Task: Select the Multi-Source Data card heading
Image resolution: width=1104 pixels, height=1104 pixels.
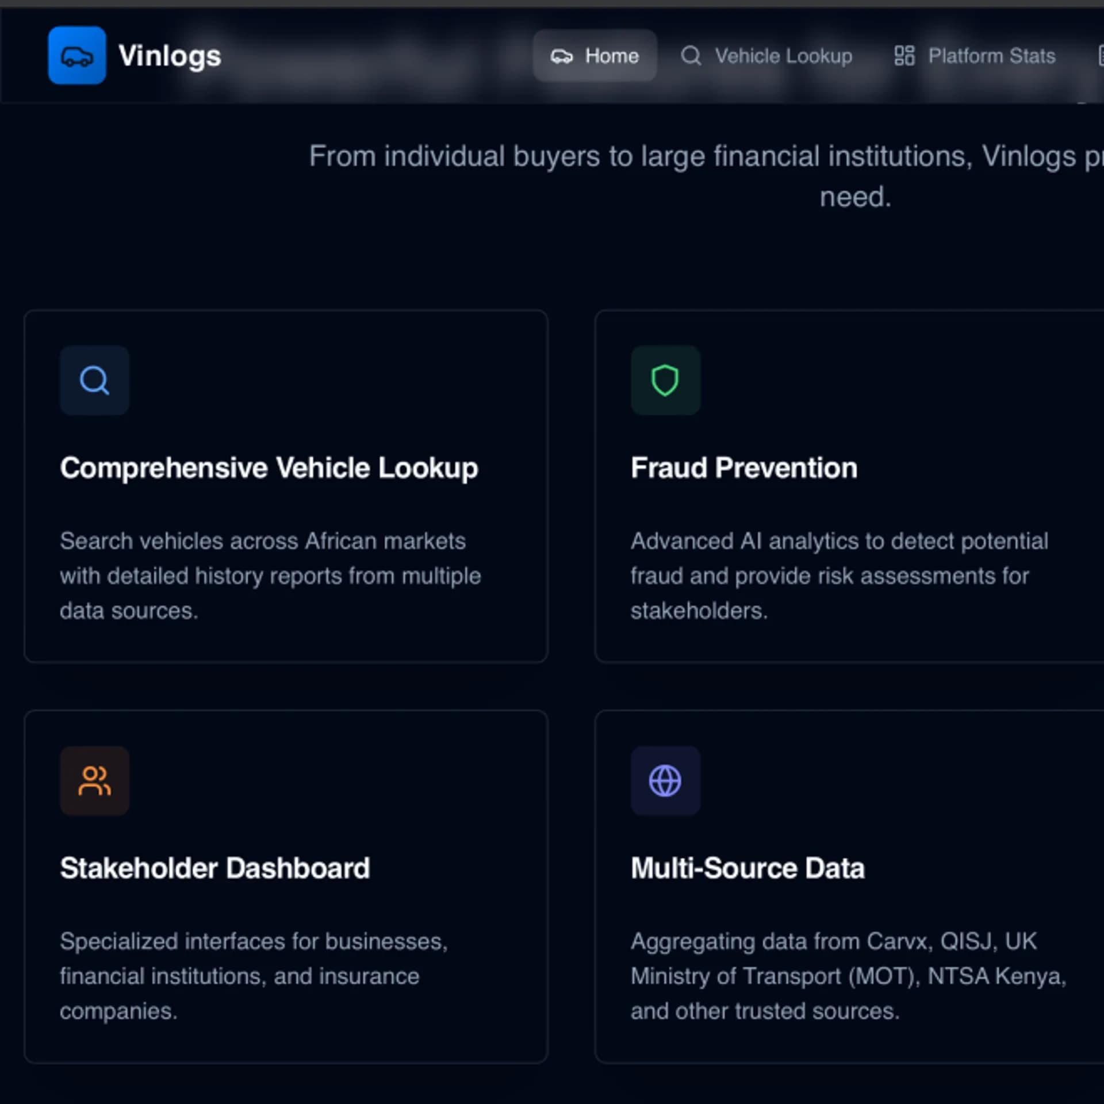Action: 747,868
